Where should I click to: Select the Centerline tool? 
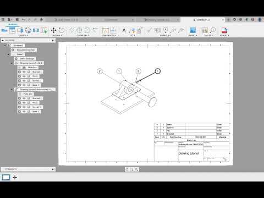pyautogui.click(x=71, y=30)
